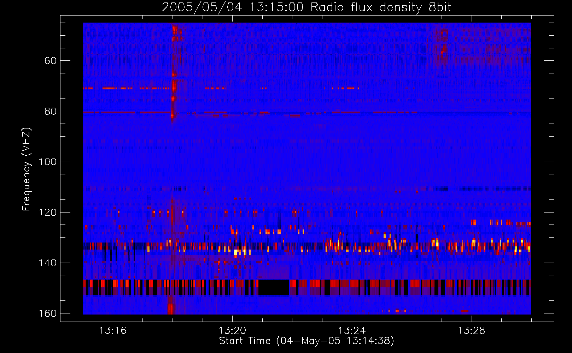The image size is (572, 353).
Task: Select the 160 frequency tick label
Action: (x=47, y=313)
